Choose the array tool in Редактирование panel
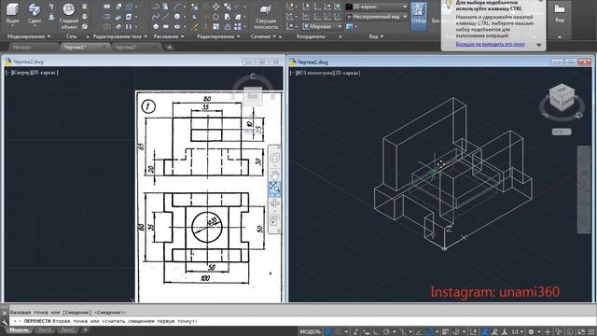The width and height of the screenshot is (597, 336). [x=238, y=27]
